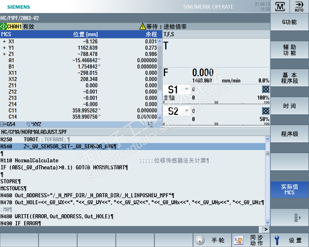Open the 设置 settings softkey
This screenshot has width=309, height=247.
(290, 240)
